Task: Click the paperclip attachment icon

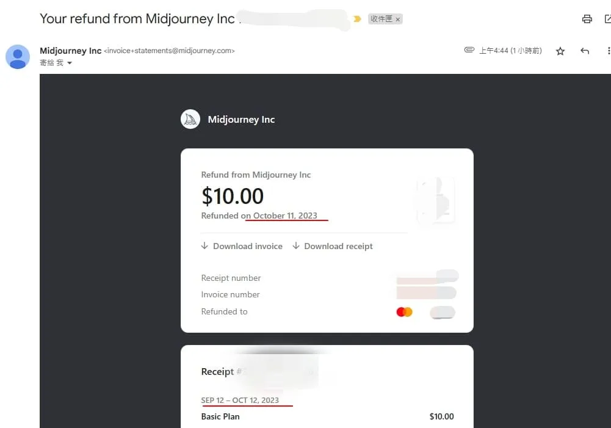Action: click(469, 50)
